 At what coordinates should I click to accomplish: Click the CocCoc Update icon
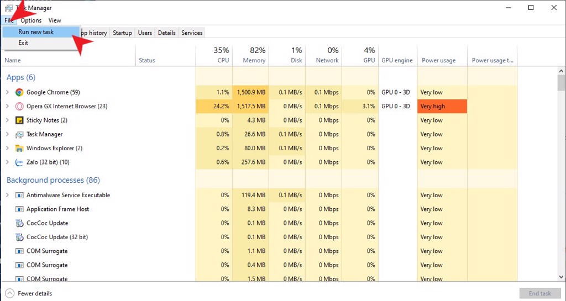tap(19, 223)
